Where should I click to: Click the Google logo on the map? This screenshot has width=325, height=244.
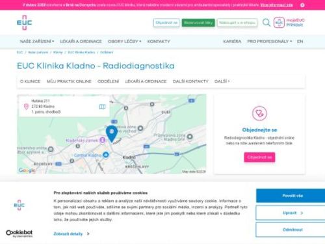pos(27,170)
